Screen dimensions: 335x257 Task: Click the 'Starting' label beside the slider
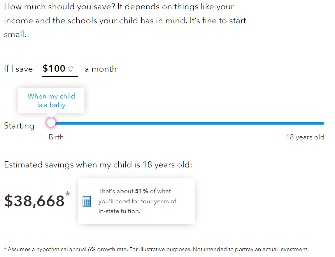point(19,125)
